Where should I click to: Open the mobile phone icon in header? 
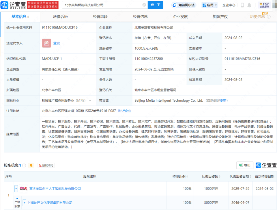(x=242, y=5)
